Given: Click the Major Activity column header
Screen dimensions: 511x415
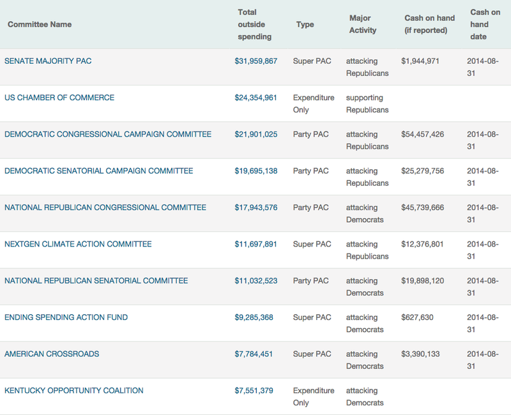Looking at the screenshot, I should pyautogui.click(x=363, y=24).
